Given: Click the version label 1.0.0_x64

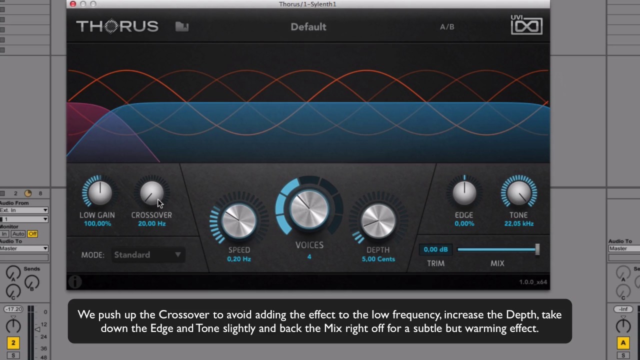Looking at the screenshot, I should [x=533, y=282].
